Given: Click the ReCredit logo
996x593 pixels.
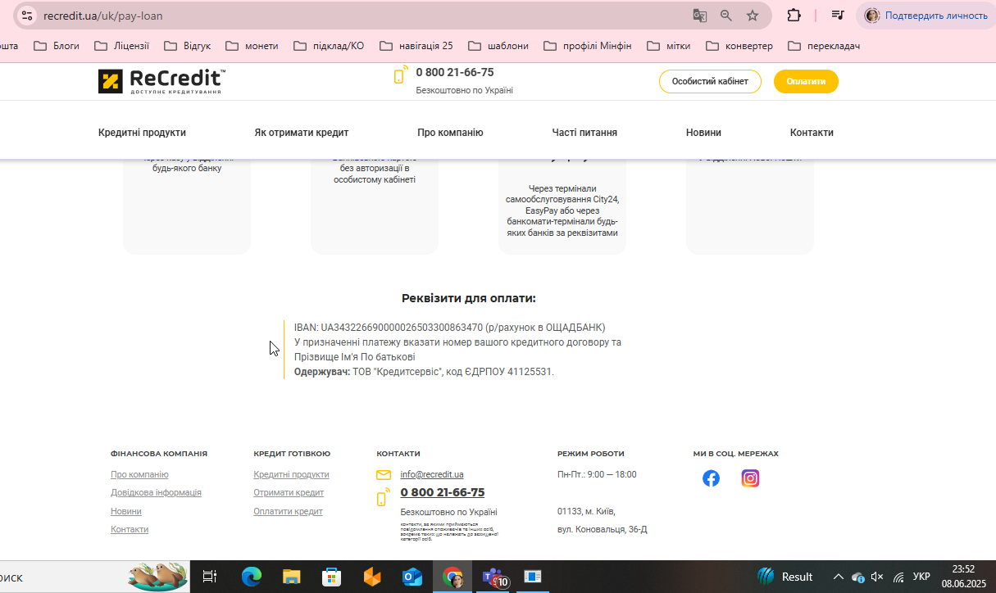Looking at the screenshot, I should (161, 81).
